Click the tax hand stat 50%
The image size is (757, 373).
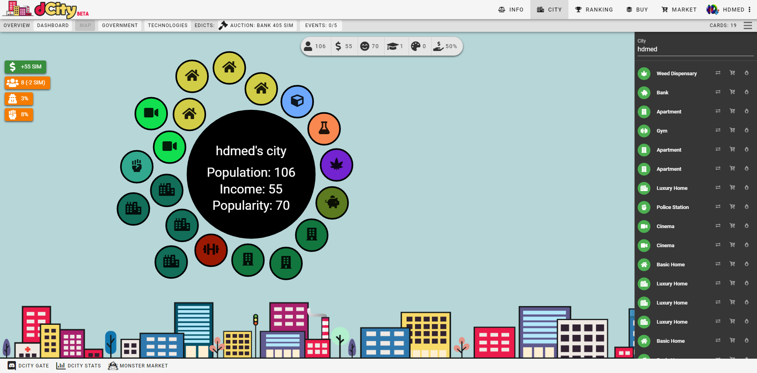[x=446, y=46]
